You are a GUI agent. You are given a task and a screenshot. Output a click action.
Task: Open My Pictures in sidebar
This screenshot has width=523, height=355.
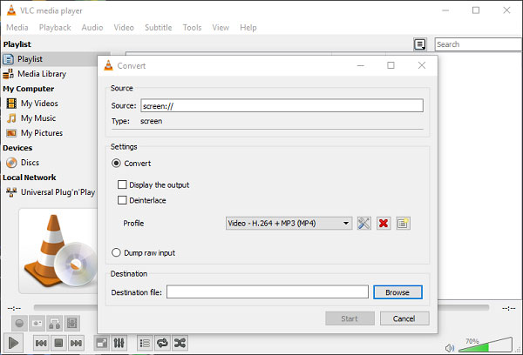point(35,133)
